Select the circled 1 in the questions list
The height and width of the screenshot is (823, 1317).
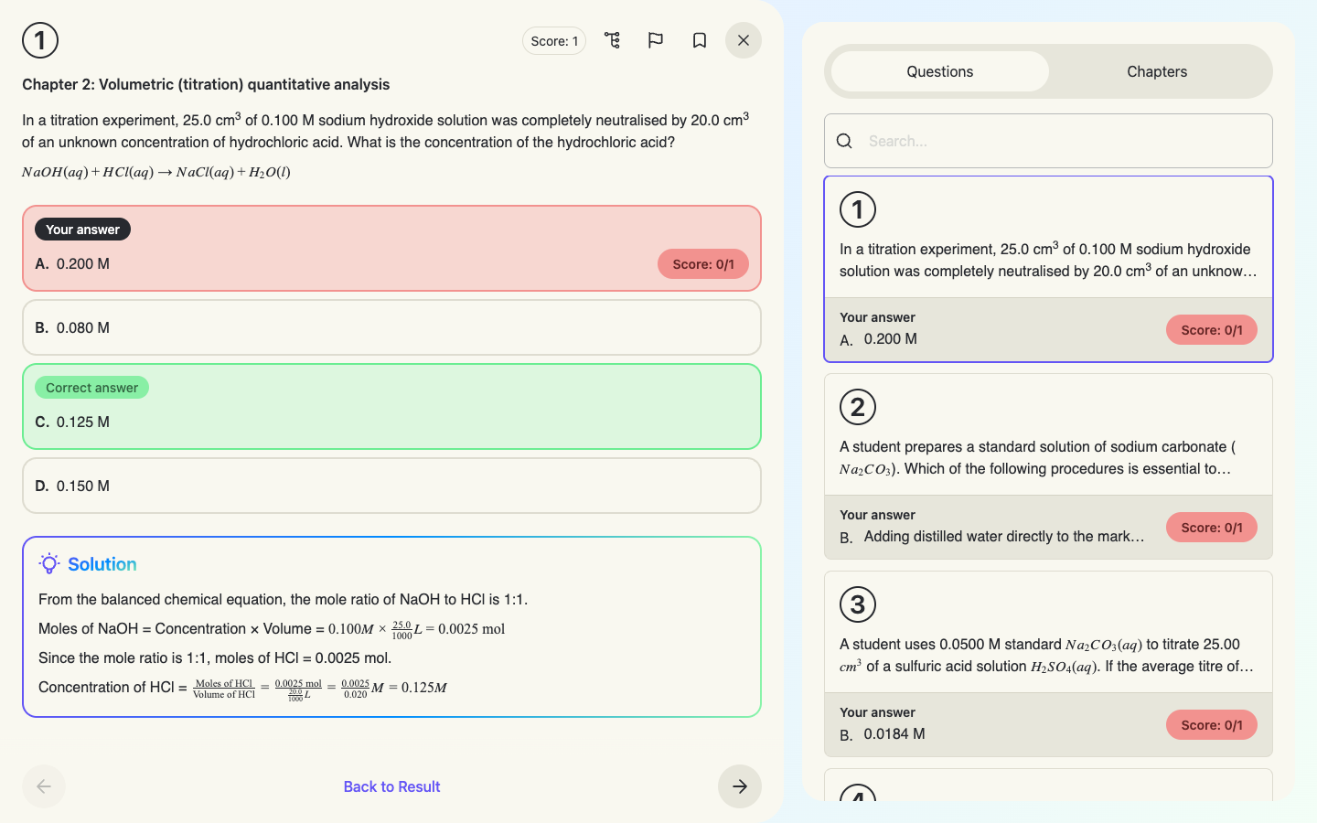(858, 209)
